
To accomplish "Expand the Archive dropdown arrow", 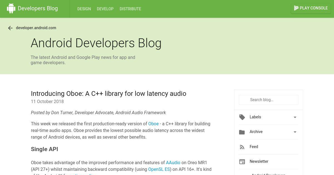I will point(295,132).
